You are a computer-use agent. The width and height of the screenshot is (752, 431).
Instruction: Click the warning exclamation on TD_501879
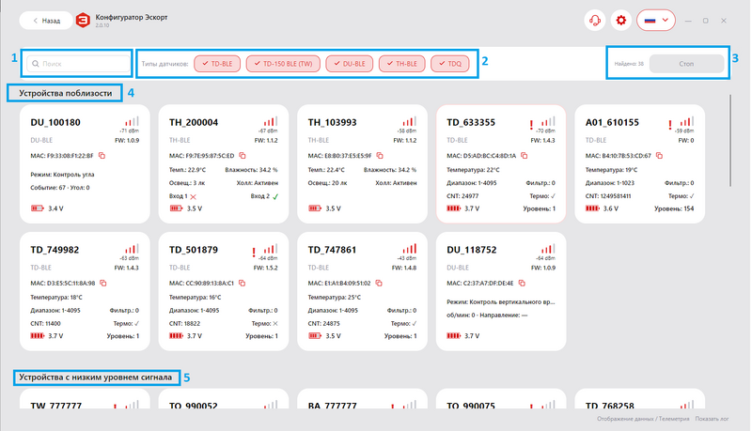tap(254, 252)
